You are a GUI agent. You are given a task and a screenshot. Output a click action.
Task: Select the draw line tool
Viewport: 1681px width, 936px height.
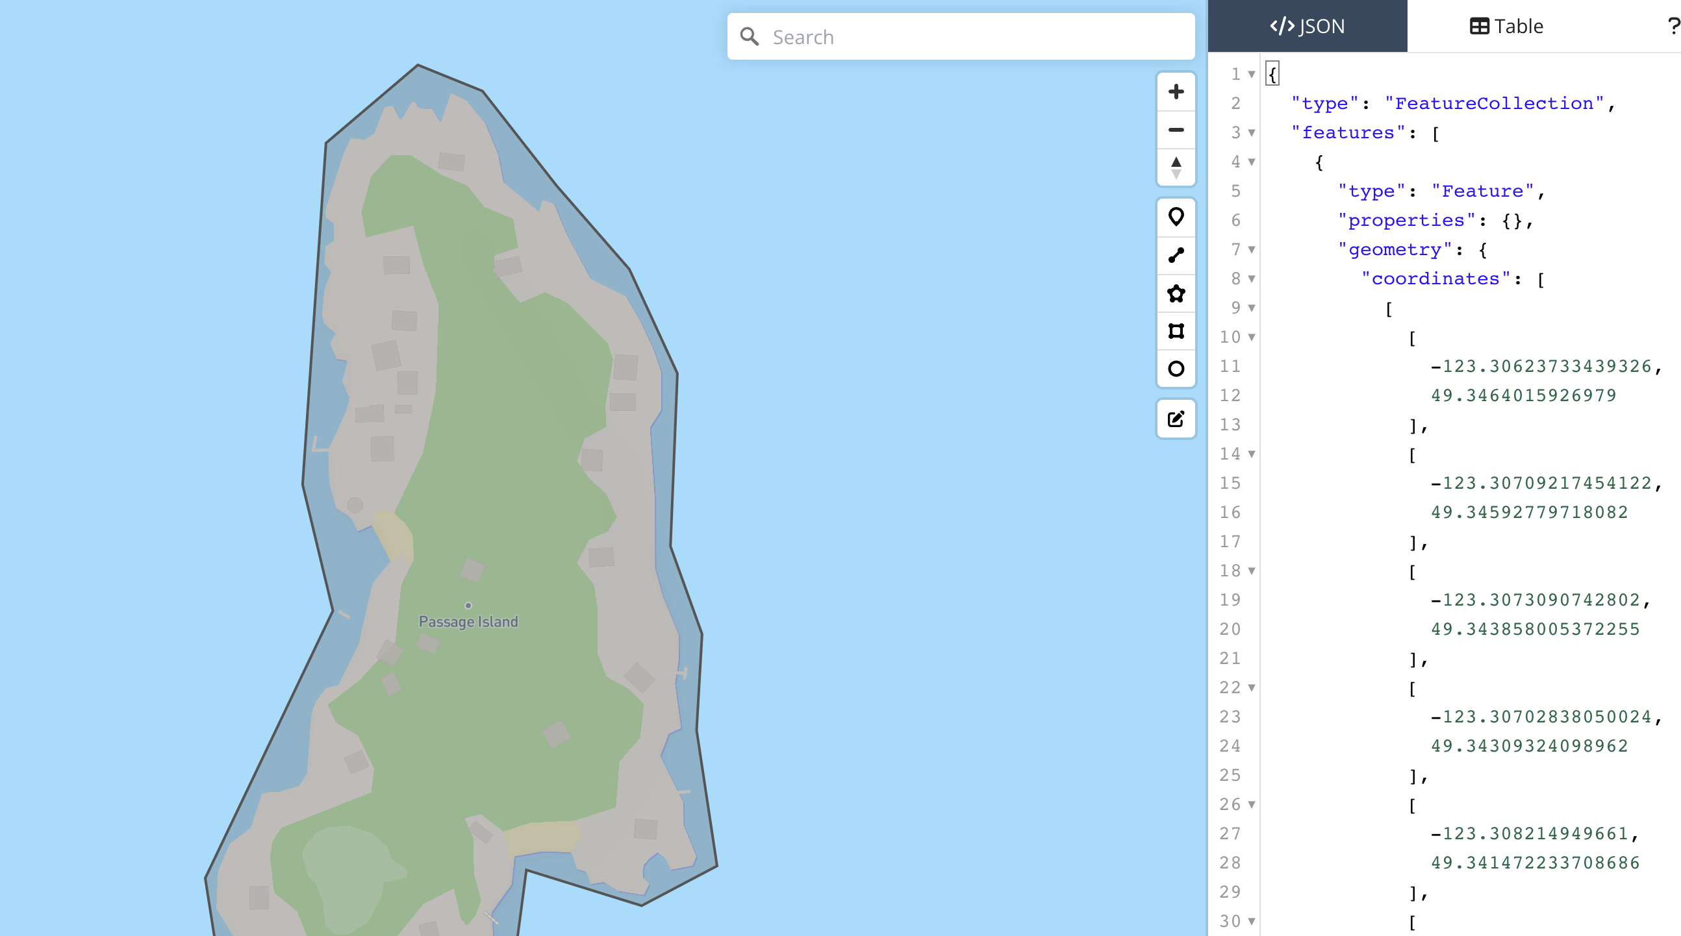click(1176, 255)
